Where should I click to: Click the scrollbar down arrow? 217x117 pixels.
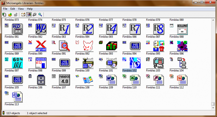click(x=213, y=108)
